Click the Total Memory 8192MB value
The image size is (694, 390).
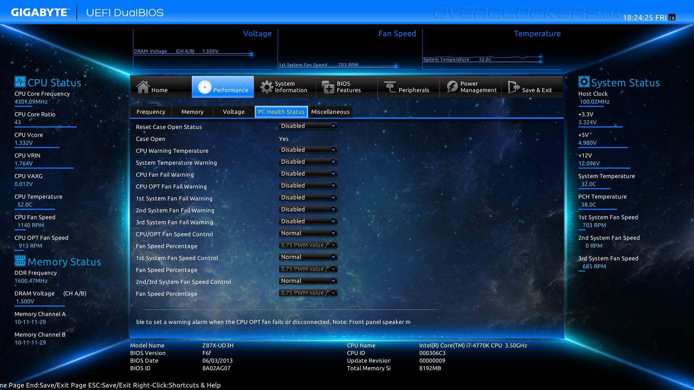click(x=430, y=368)
